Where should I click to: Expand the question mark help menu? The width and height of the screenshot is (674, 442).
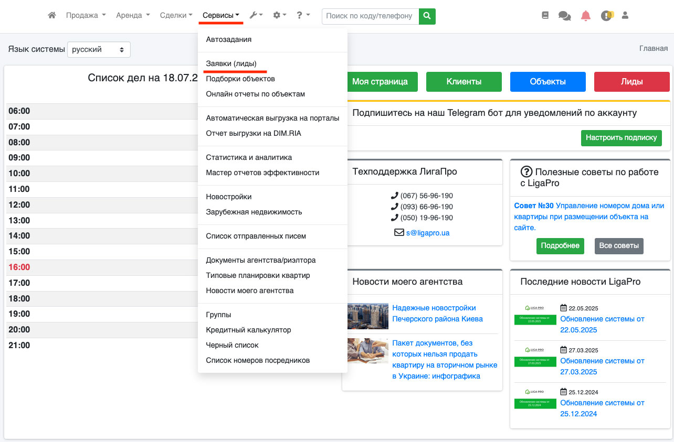point(302,16)
